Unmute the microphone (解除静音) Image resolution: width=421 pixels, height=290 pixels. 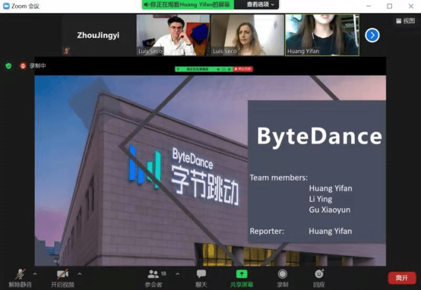pos(20,274)
